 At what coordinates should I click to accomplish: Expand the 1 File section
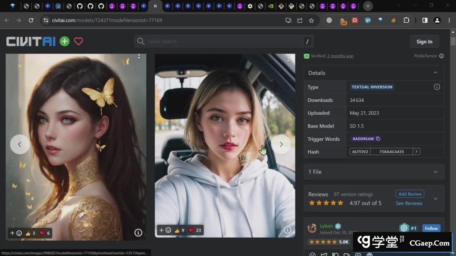(x=435, y=172)
